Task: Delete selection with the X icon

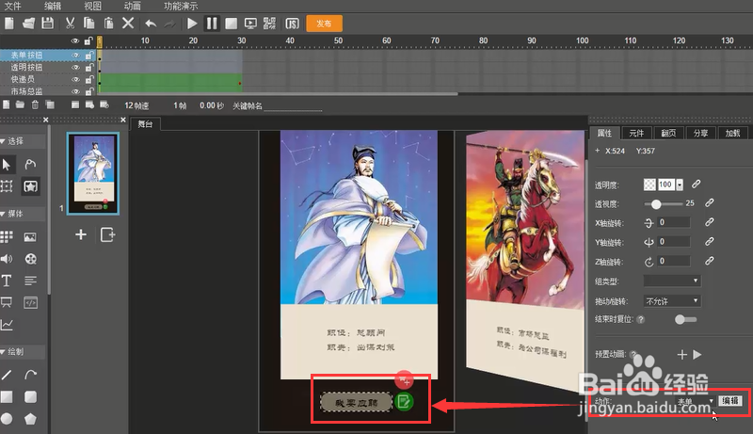Action: coord(128,23)
